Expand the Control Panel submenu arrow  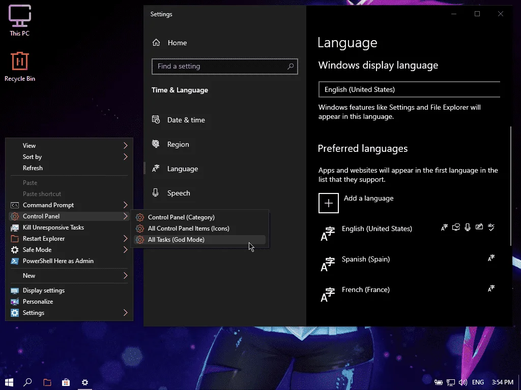(125, 216)
